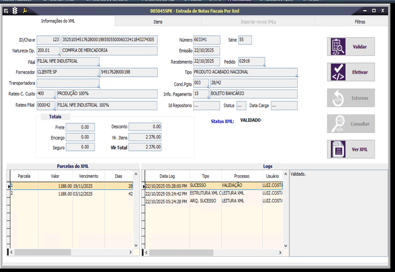Open lookup for Fornecedor field
This screenshot has width=395, height=272.
pyautogui.click(x=99, y=76)
